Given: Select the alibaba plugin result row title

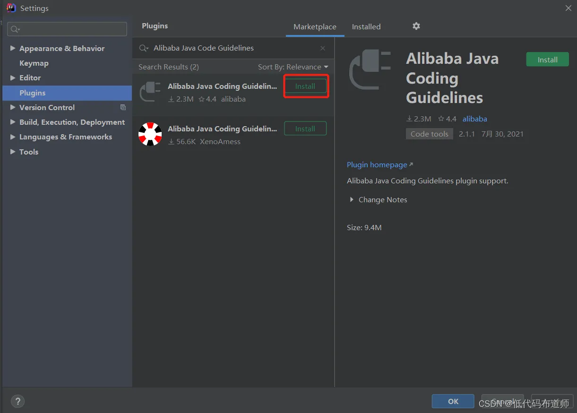Looking at the screenshot, I should point(223,86).
